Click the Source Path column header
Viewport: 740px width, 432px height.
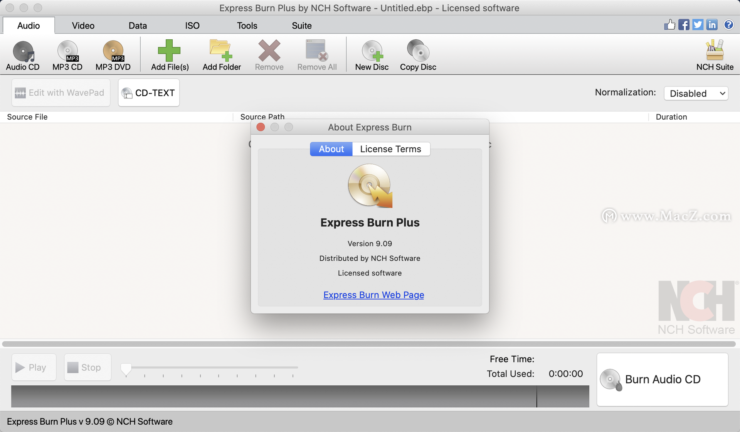441,117
